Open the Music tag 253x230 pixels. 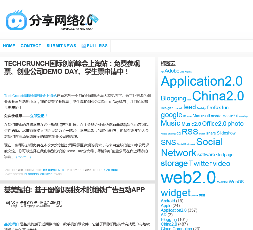click(x=170, y=123)
